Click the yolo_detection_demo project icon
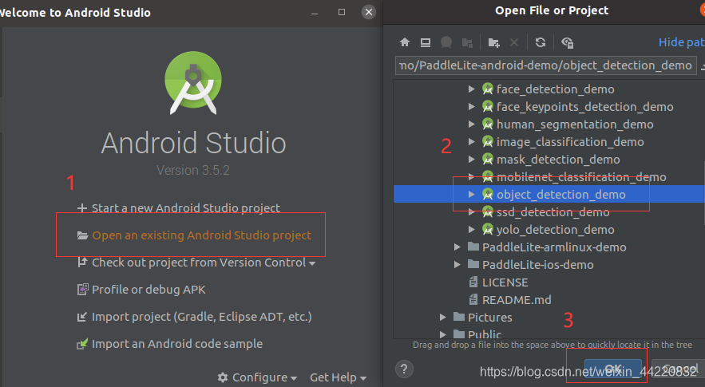Screen dimensions: 705x387 pos(487,229)
